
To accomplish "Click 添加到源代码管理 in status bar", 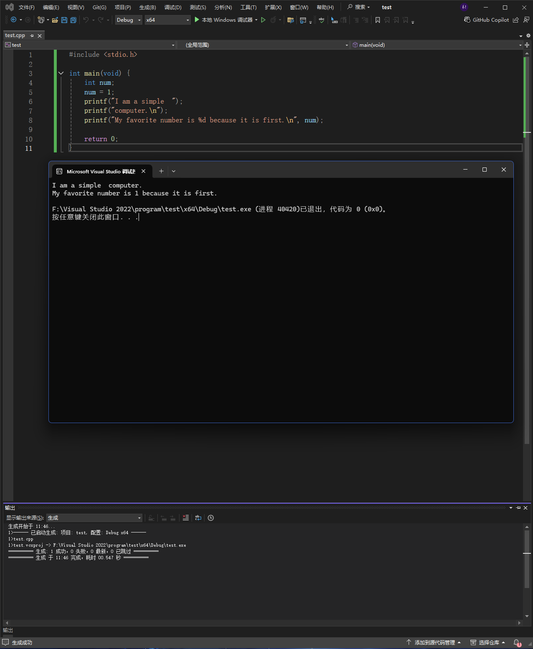I will click(434, 643).
